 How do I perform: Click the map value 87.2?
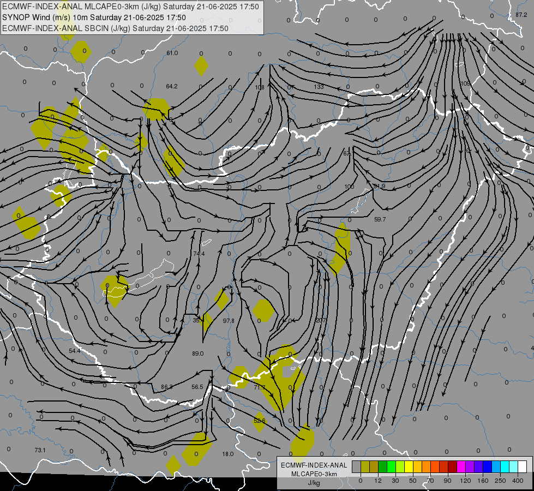521,15
